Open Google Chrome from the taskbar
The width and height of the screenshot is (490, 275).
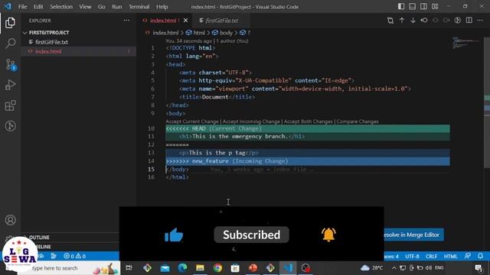coord(217,268)
